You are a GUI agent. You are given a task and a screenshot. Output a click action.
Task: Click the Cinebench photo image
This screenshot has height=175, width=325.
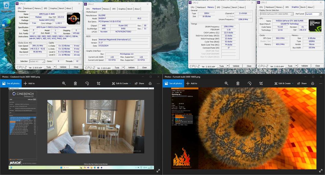tap(81, 128)
